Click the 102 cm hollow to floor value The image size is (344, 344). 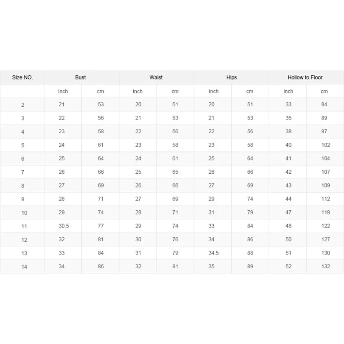[x=326, y=145]
